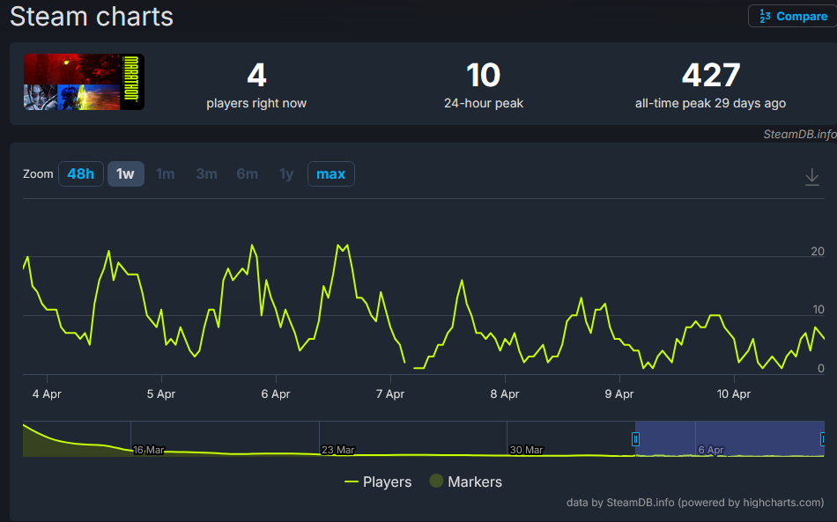Click the Zoom label text
The height and width of the screenshot is (522, 837).
[x=38, y=173]
